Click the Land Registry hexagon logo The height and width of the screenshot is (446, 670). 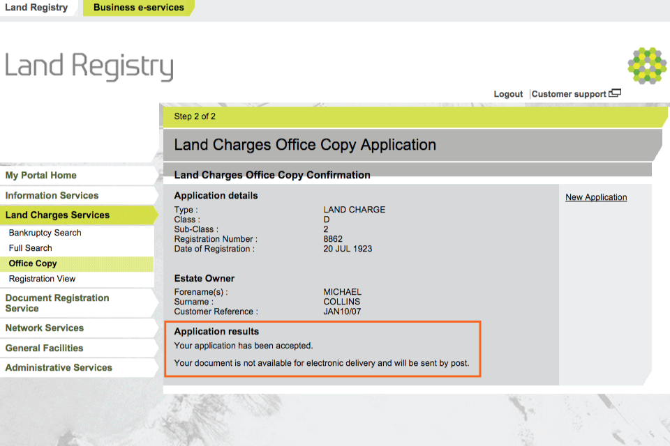pyautogui.click(x=647, y=66)
